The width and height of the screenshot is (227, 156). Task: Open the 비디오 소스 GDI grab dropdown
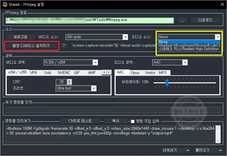[x=97, y=37]
